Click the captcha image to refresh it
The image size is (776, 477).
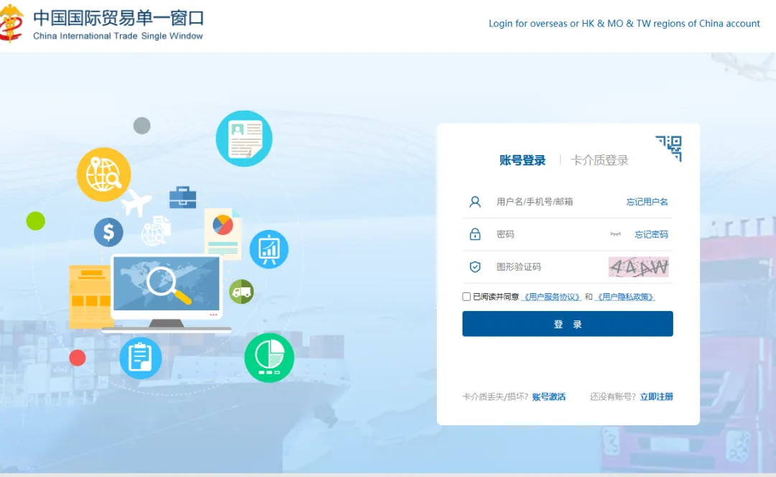click(x=638, y=267)
